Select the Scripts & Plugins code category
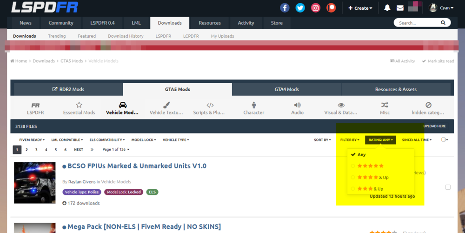This screenshot has width=465, height=233. click(x=209, y=108)
